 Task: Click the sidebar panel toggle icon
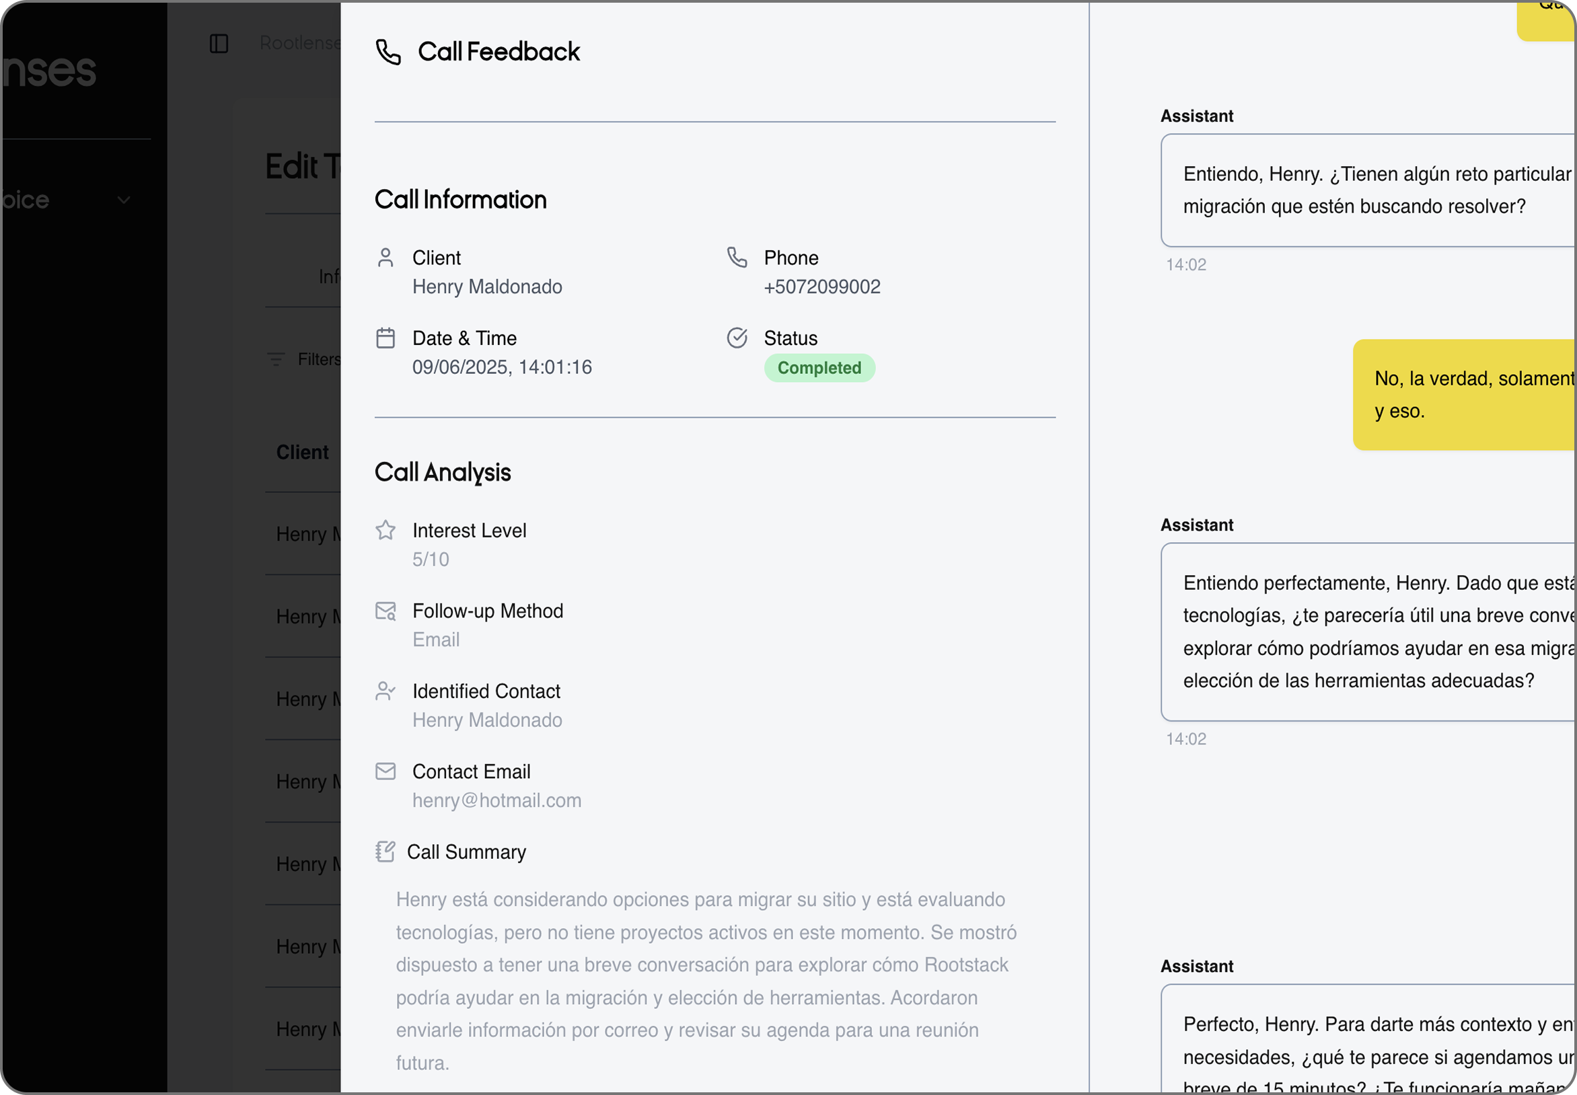click(219, 44)
